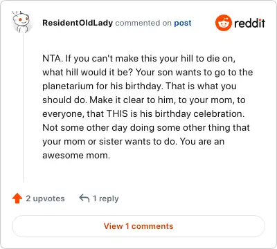This screenshot has height=249, width=277.
Task: Click the View 1 comments button
Action: point(138,226)
